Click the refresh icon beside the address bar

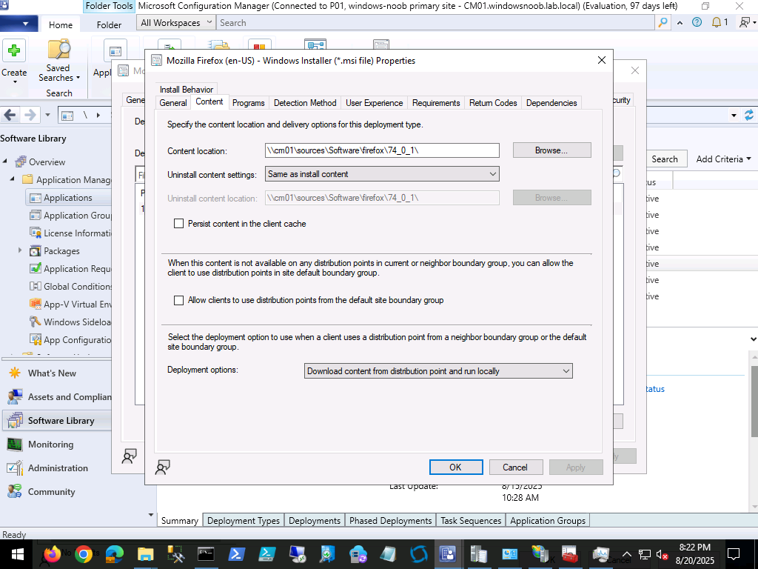click(749, 115)
